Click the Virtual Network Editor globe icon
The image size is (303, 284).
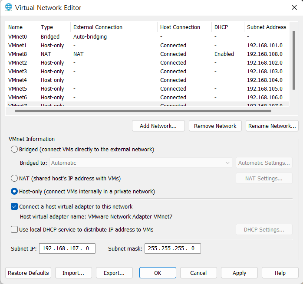point(9,7)
